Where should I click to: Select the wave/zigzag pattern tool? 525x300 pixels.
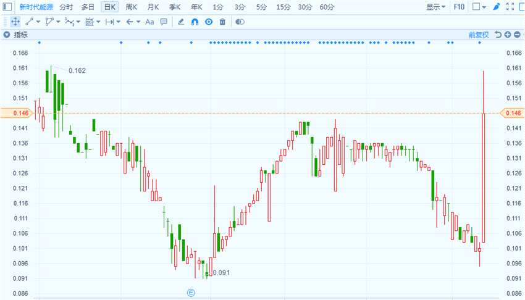click(x=69, y=22)
